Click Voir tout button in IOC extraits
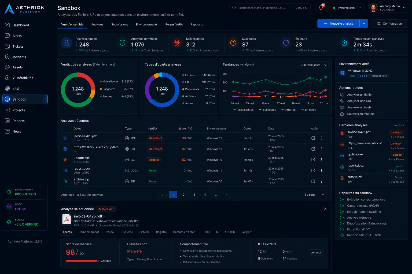412x274 pixels. tap(316, 253)
